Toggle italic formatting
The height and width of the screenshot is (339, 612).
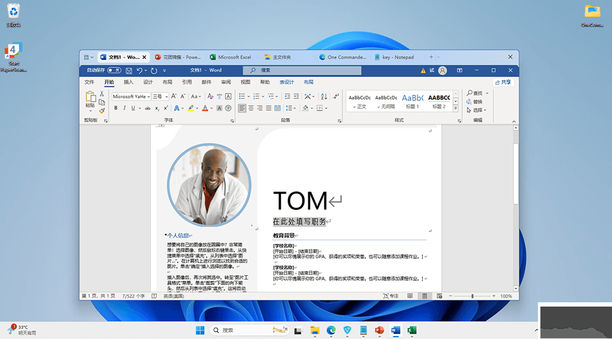[x=124, y=108]
